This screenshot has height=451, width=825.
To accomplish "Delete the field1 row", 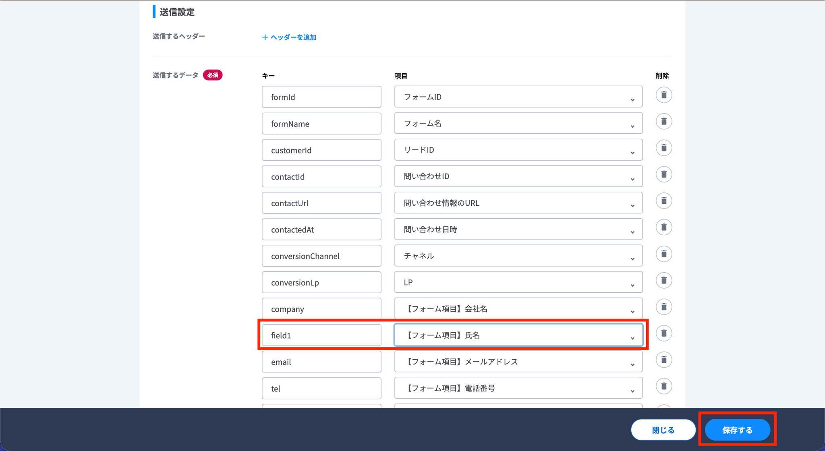I will point(663,333).
